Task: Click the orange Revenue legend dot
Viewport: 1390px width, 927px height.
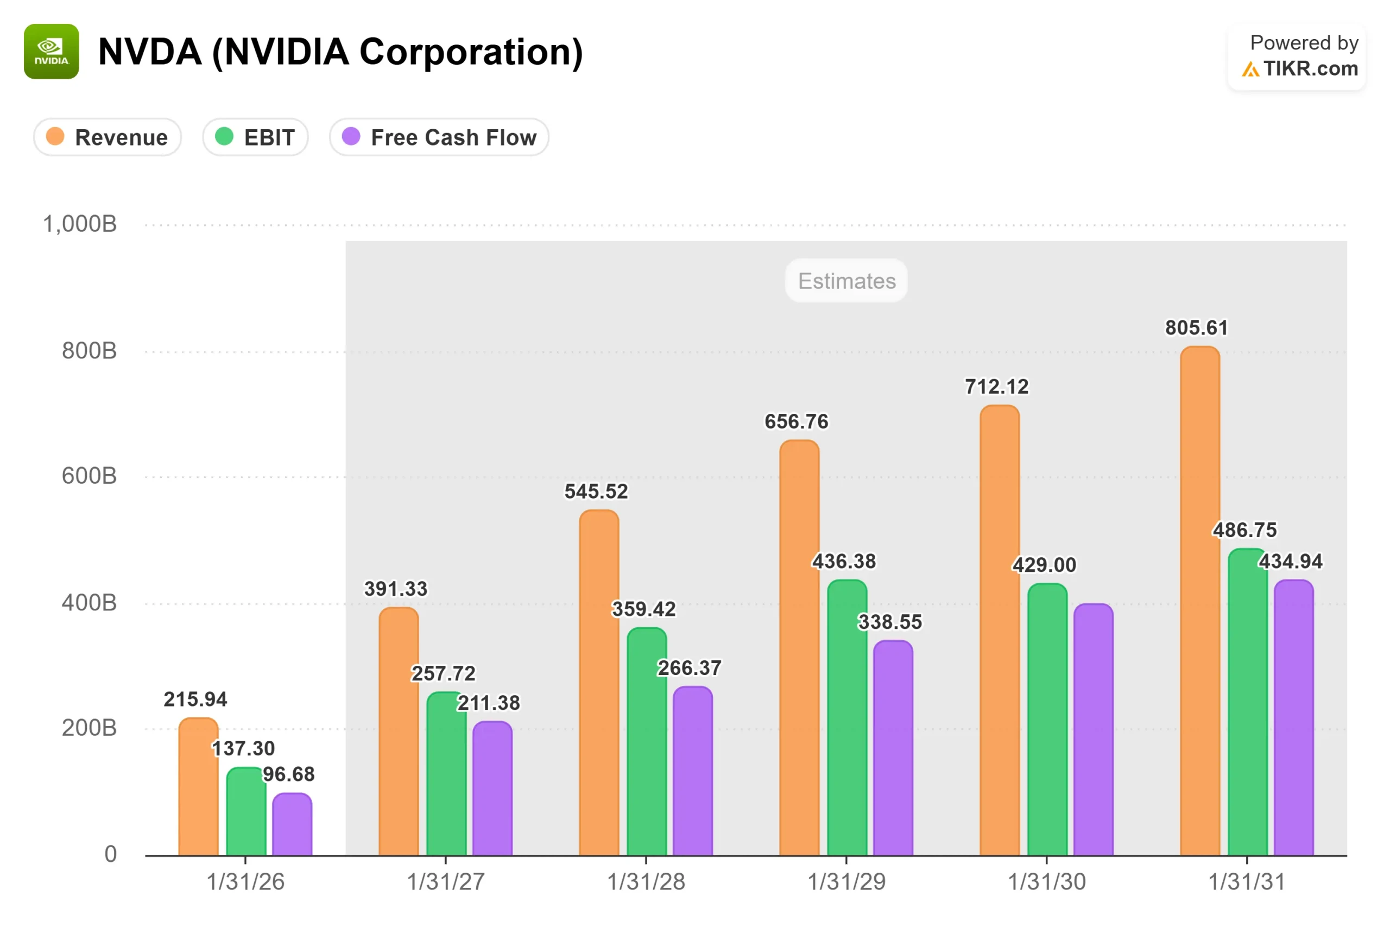Action: pos(55,136)
